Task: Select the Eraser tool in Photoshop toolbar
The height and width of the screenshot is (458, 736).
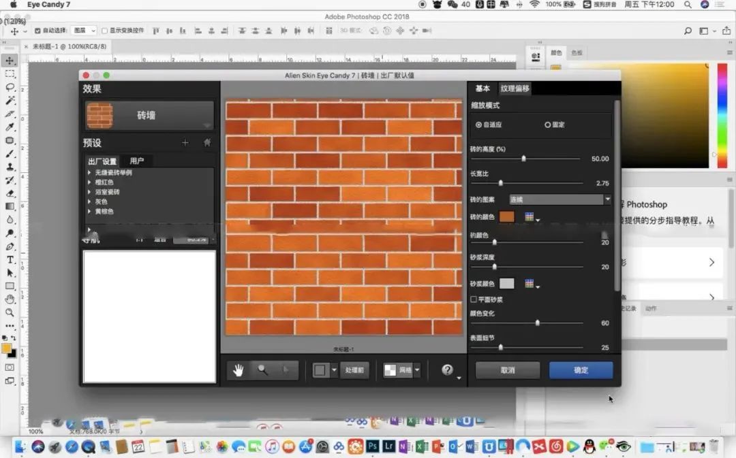Action: pos(10,193)
